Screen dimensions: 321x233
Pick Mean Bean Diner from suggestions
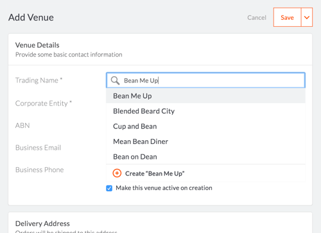[205, 141]
